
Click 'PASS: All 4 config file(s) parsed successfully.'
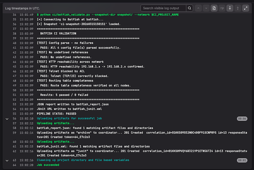tap(80, 48)
